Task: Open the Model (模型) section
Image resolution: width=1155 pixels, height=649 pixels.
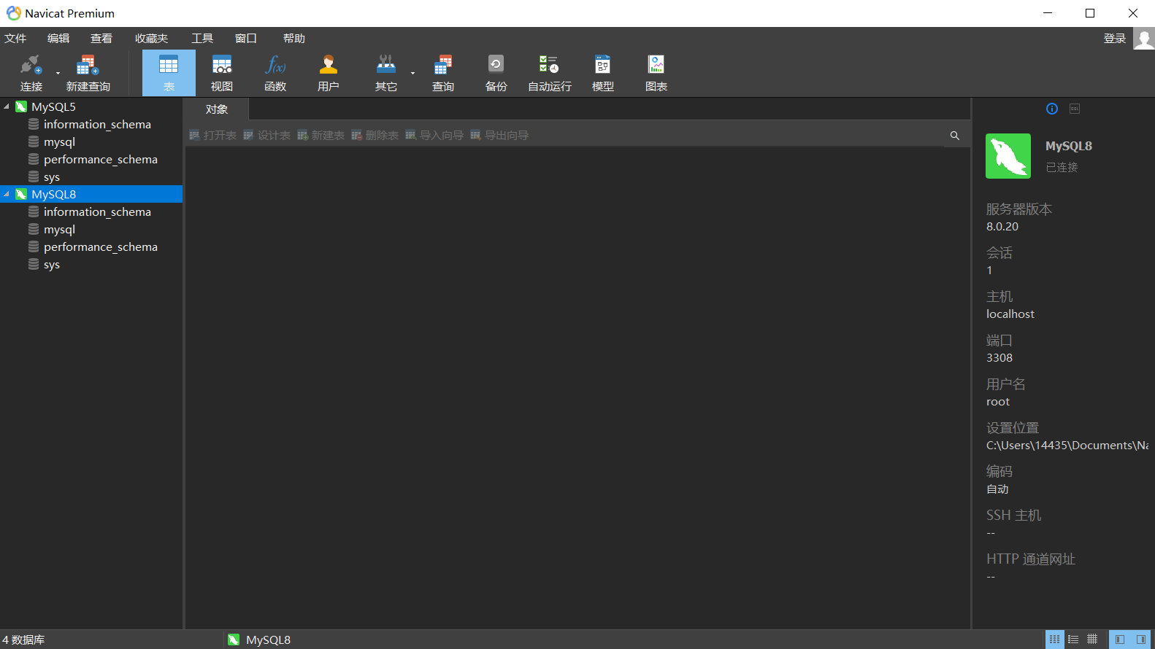Action: [x=602, y=73]
